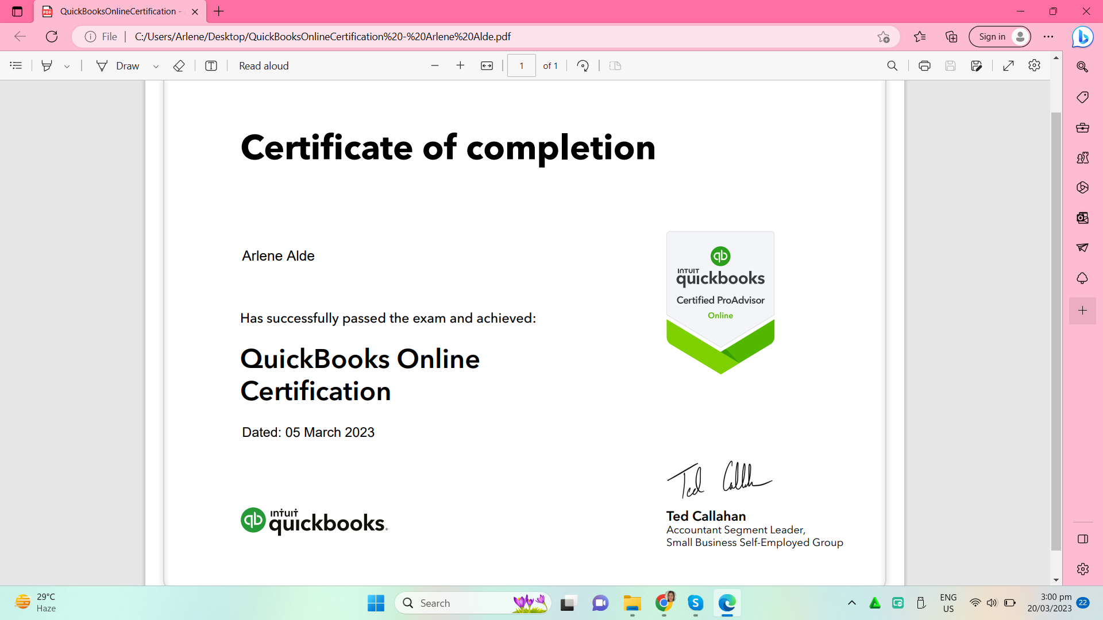Start Read aloud

point(264,65)
